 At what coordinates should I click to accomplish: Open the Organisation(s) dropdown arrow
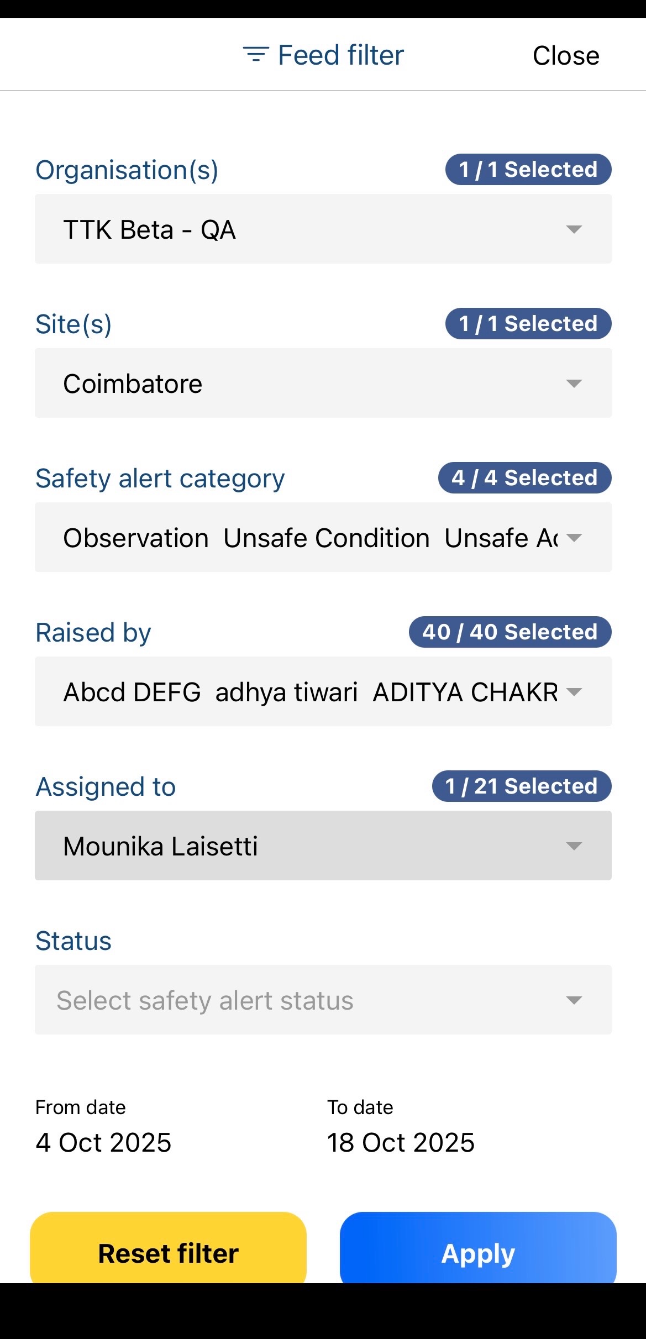(574, 229)
